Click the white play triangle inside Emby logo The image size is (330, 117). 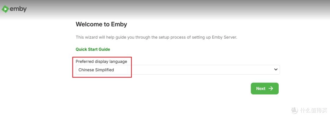point(6,9)
